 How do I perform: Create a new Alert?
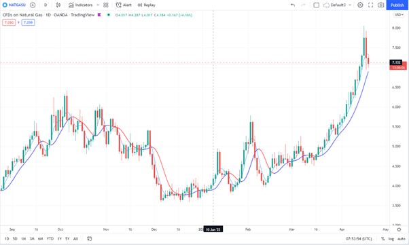pyautogui.click(x=124, y=5)
